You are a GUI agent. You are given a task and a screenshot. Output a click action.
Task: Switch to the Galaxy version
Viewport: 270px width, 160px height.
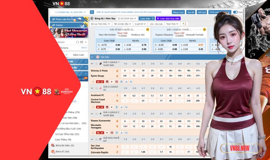69,25
